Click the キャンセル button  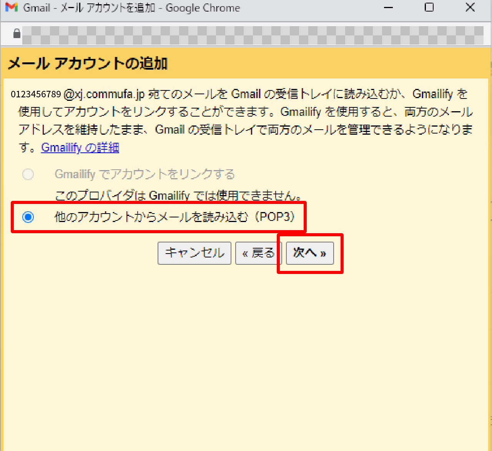(x=194, y=253)
